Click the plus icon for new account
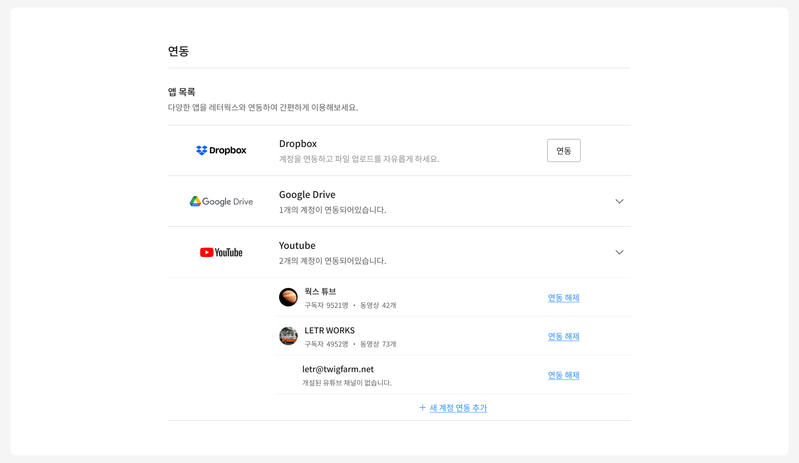Screen dimensions: 799x463 click(423, 408)
